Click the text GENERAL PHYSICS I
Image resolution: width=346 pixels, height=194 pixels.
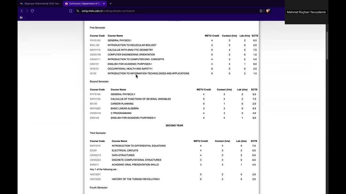[x=119, y=40]
